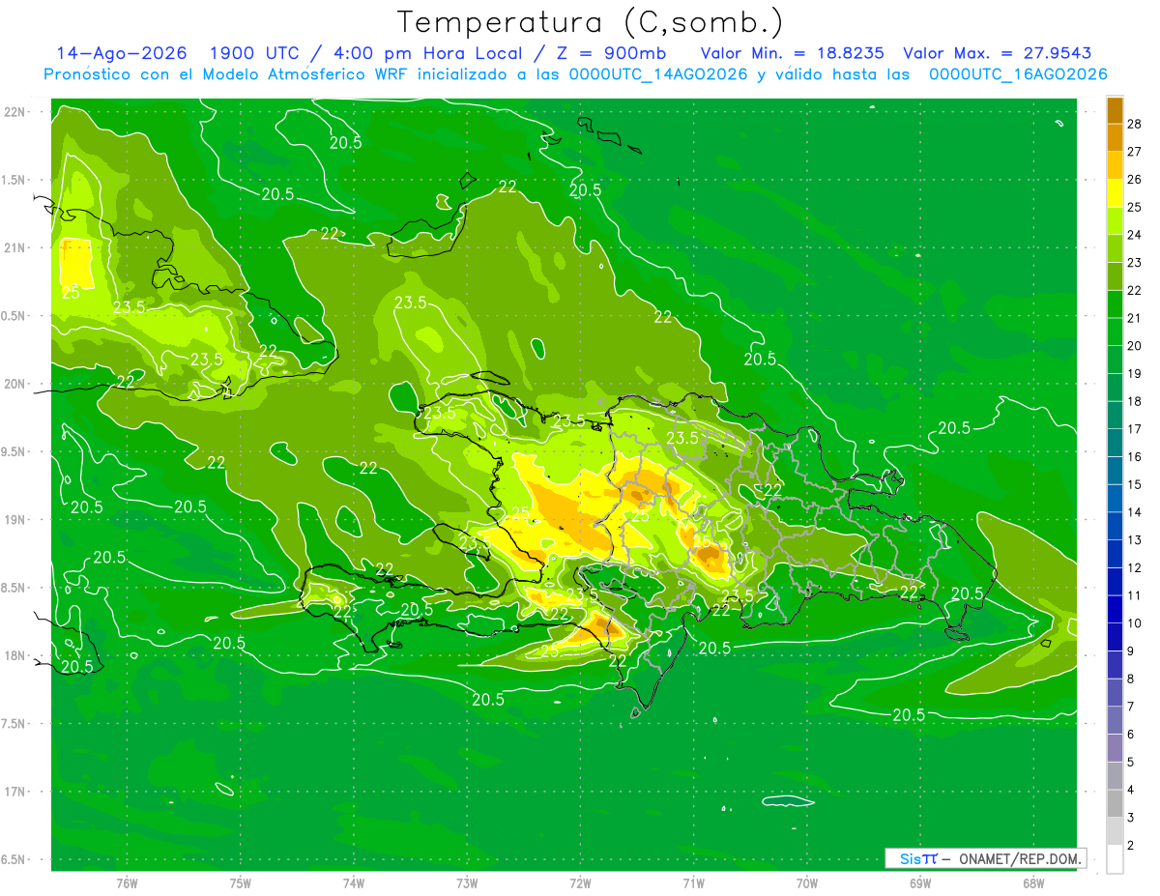Pick the yellow swatch between 25 and 26
Viewport: 1160px width, 896px height.
pos(1116,192)
